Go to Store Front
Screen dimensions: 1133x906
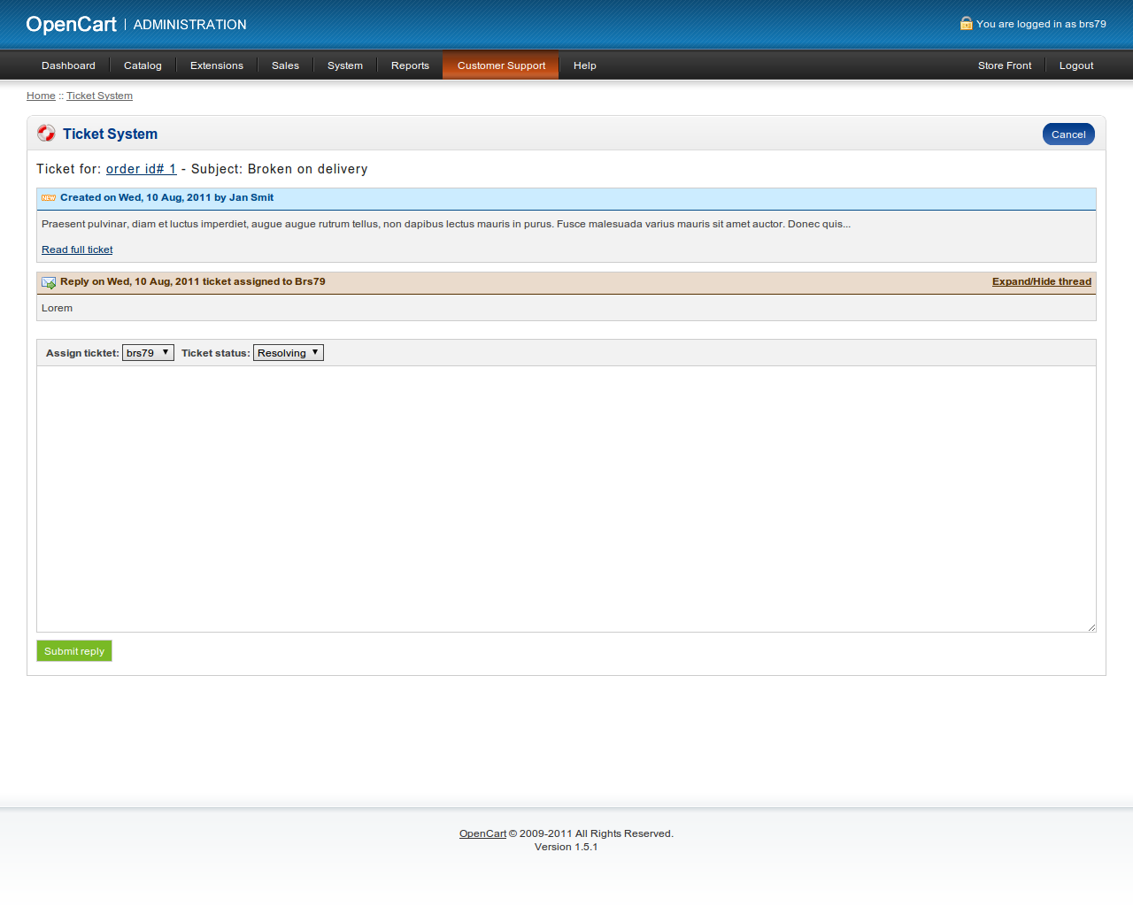pos(1005,65)
